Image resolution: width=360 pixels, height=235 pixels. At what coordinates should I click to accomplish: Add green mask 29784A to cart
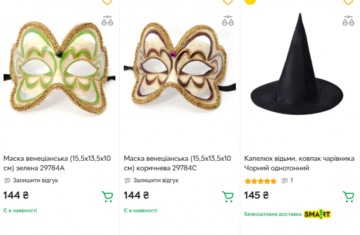click(107, 197)
